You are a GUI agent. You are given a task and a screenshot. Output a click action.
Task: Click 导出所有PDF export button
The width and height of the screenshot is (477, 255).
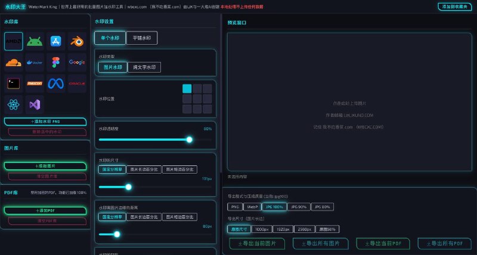(x=445, y=244)
